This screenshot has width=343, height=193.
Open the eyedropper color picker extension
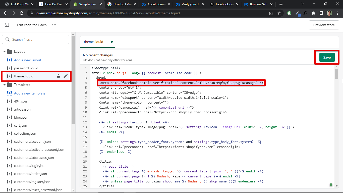[298, 13]
